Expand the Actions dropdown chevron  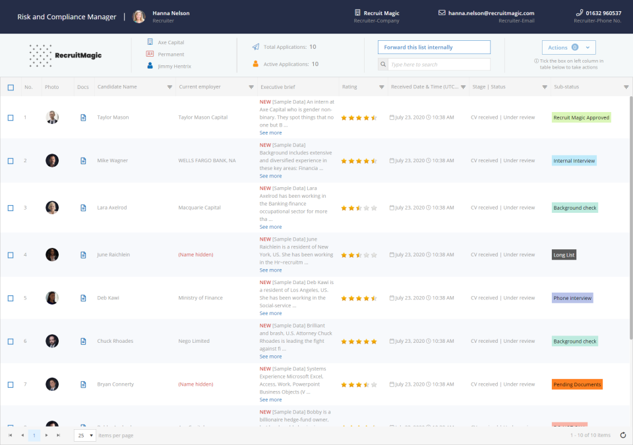587,47
